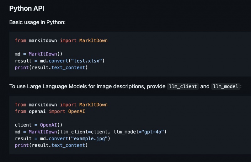Image resolution: width=251 pixels, height=162 pixels.
Task: Click text_content in the second code block
Action: (x=68, y=145)
